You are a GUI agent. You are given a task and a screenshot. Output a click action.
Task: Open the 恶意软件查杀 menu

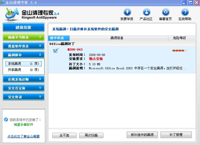coord(24,46)
